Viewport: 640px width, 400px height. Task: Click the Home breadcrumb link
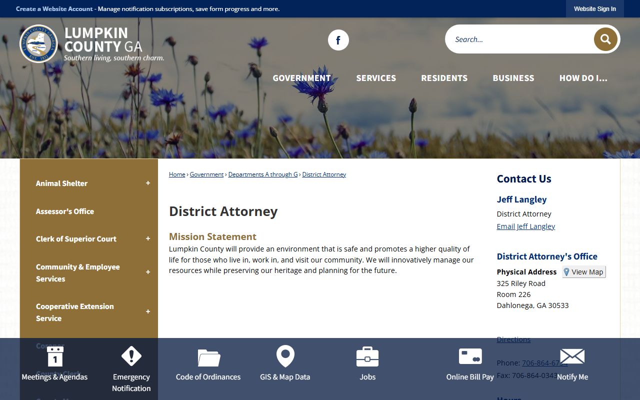point(177,174)
